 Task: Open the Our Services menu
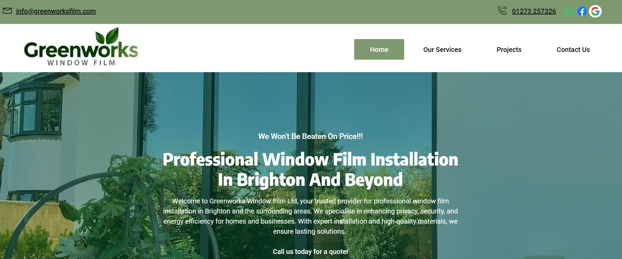442,50
